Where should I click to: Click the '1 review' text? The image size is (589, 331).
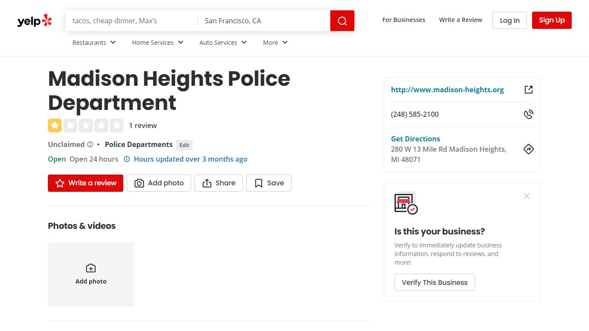click(x=143, y=125)
